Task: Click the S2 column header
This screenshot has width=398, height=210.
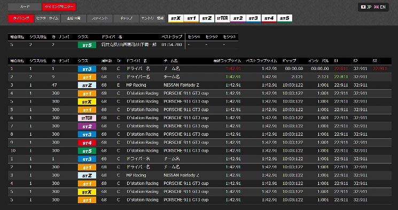Action: [x=355, y=61]
